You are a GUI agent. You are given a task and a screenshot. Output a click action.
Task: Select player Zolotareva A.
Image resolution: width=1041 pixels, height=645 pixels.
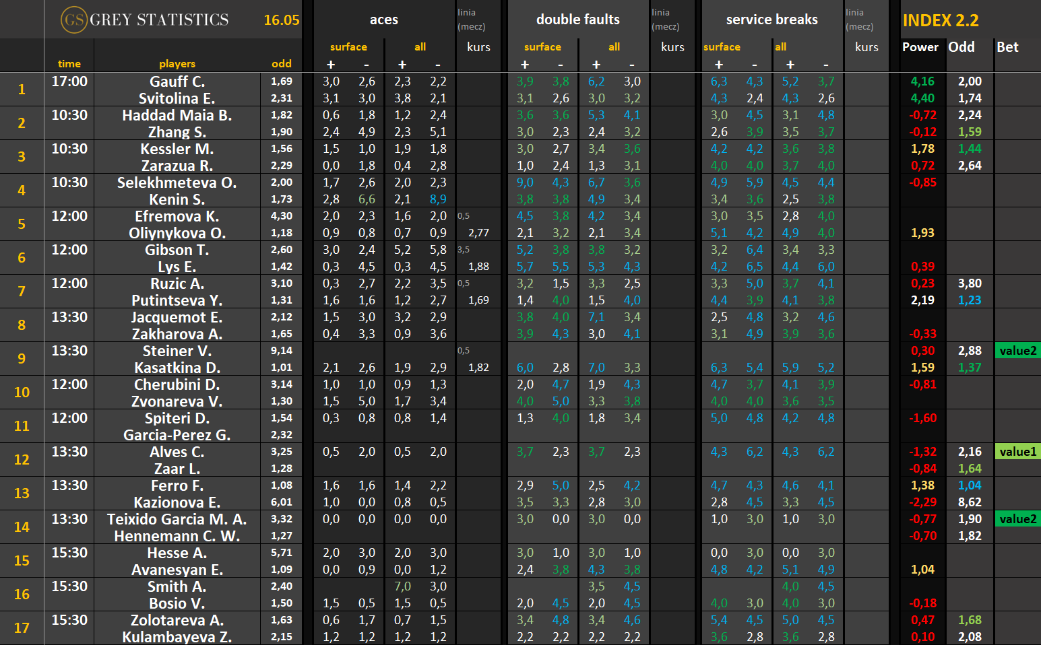177,620
